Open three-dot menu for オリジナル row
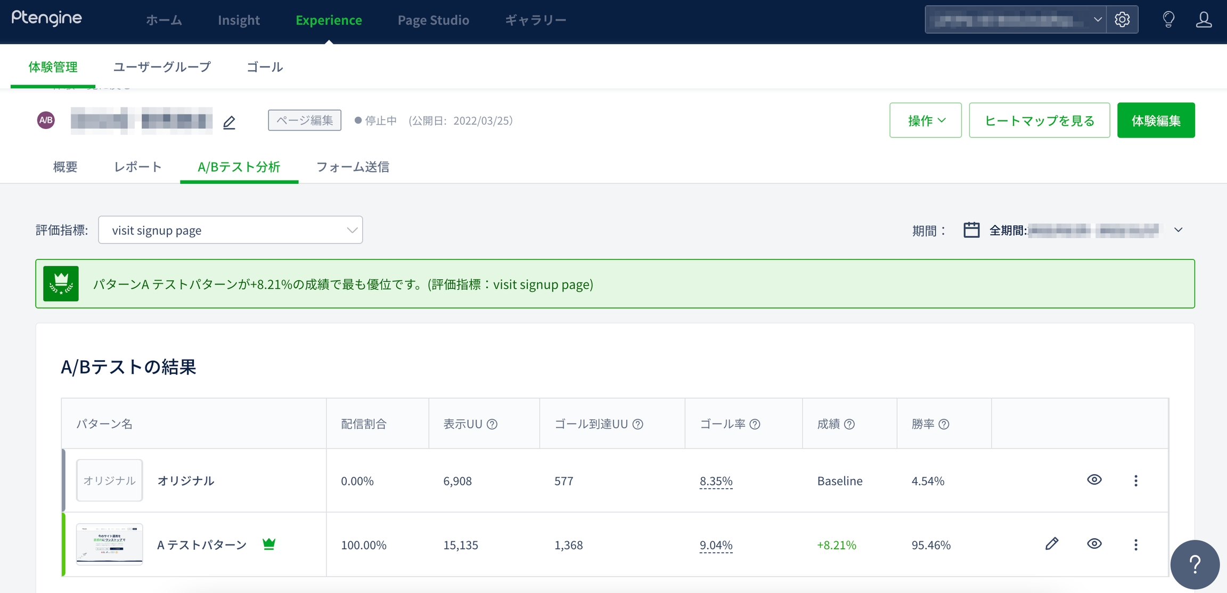This screenshot has width=1227, height=593. tap(1135, 481)
